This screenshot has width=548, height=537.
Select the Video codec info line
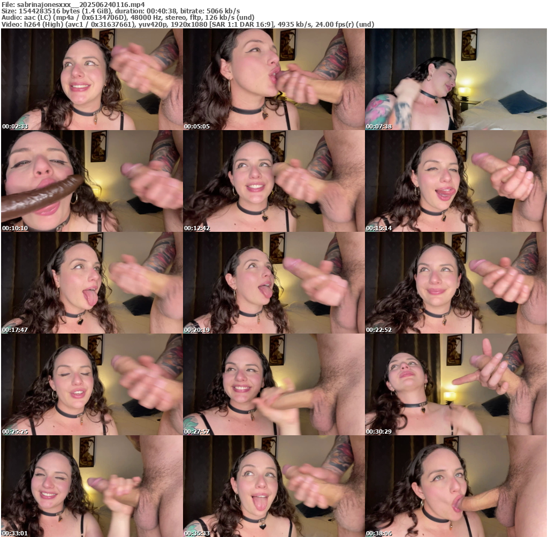pyautogui.click(x=187, y=24)
